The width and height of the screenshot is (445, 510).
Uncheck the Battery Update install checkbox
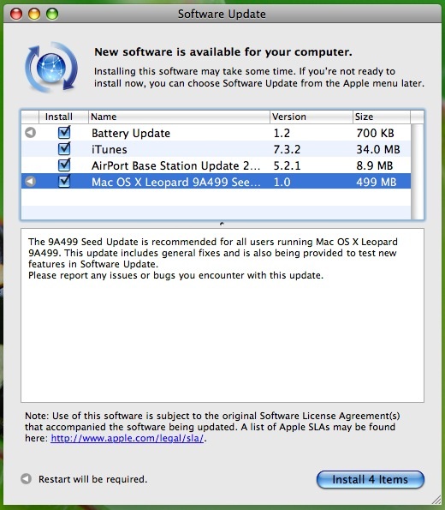click(x=64, y=132)
